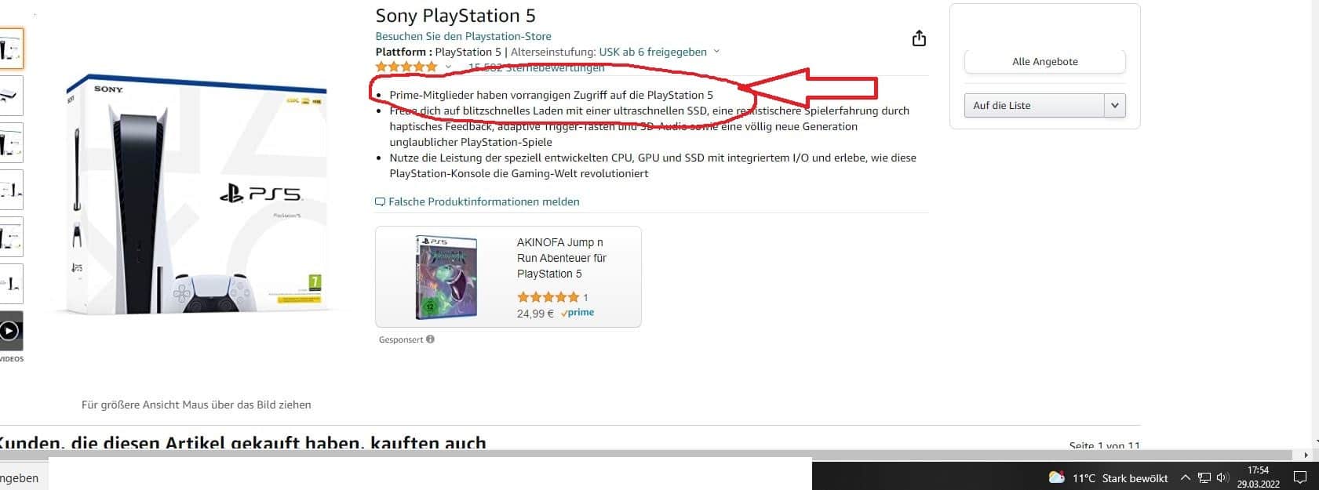
Task: Click the AKINOFA game cover image
Action: pos(446,278)
